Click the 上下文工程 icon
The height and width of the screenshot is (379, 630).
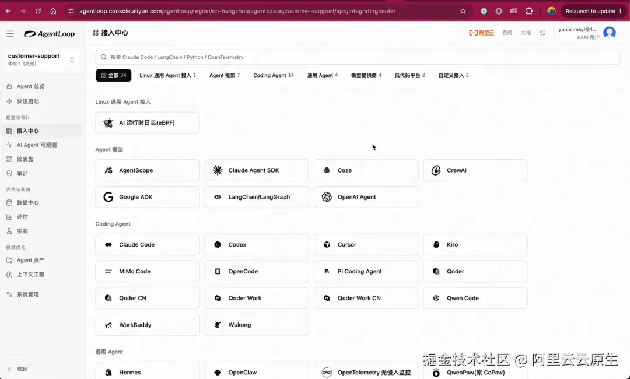coord(9,275)
